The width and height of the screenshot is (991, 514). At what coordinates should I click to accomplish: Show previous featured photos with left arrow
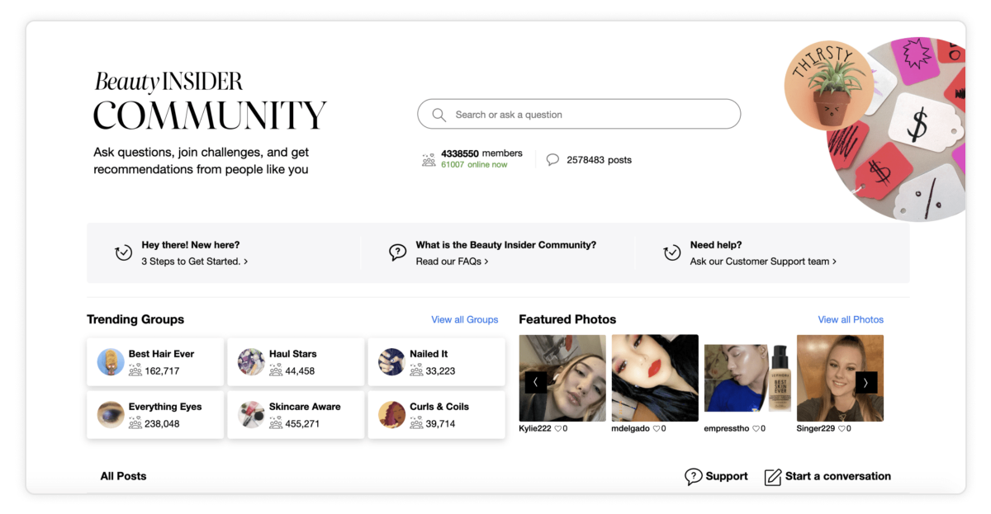click(536, 382)
